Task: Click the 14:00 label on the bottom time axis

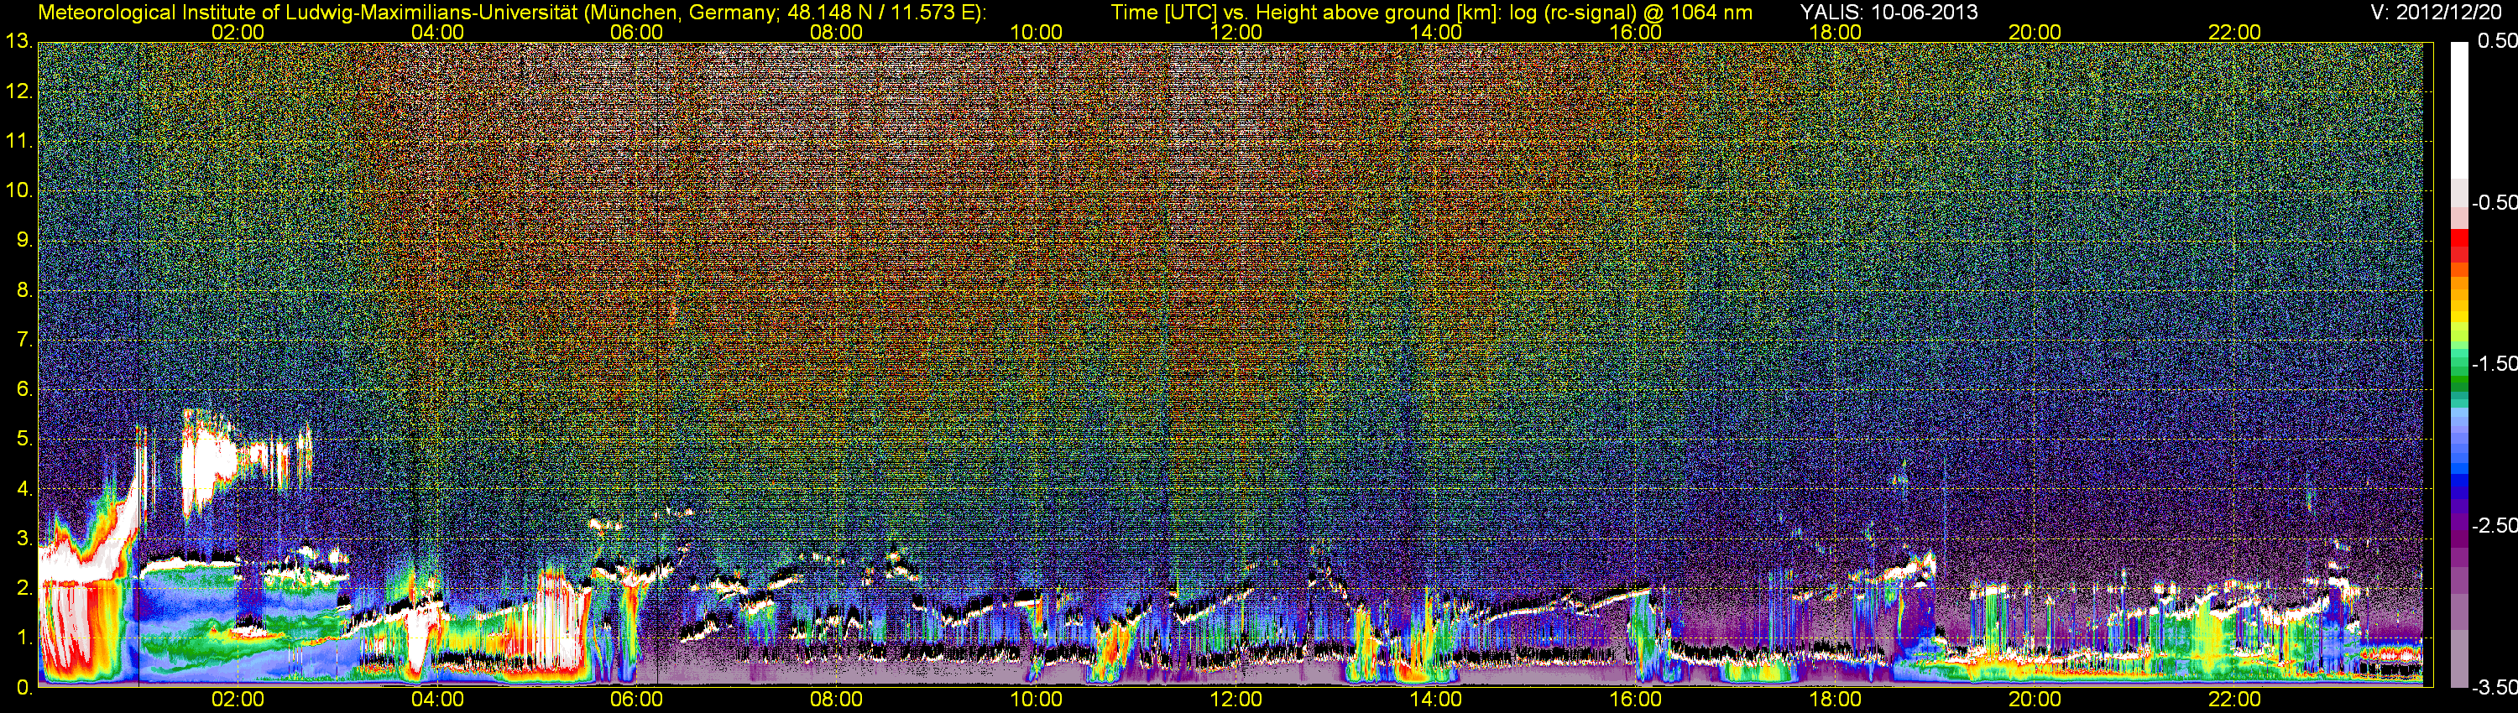Action: click(x=1435, y=700)
